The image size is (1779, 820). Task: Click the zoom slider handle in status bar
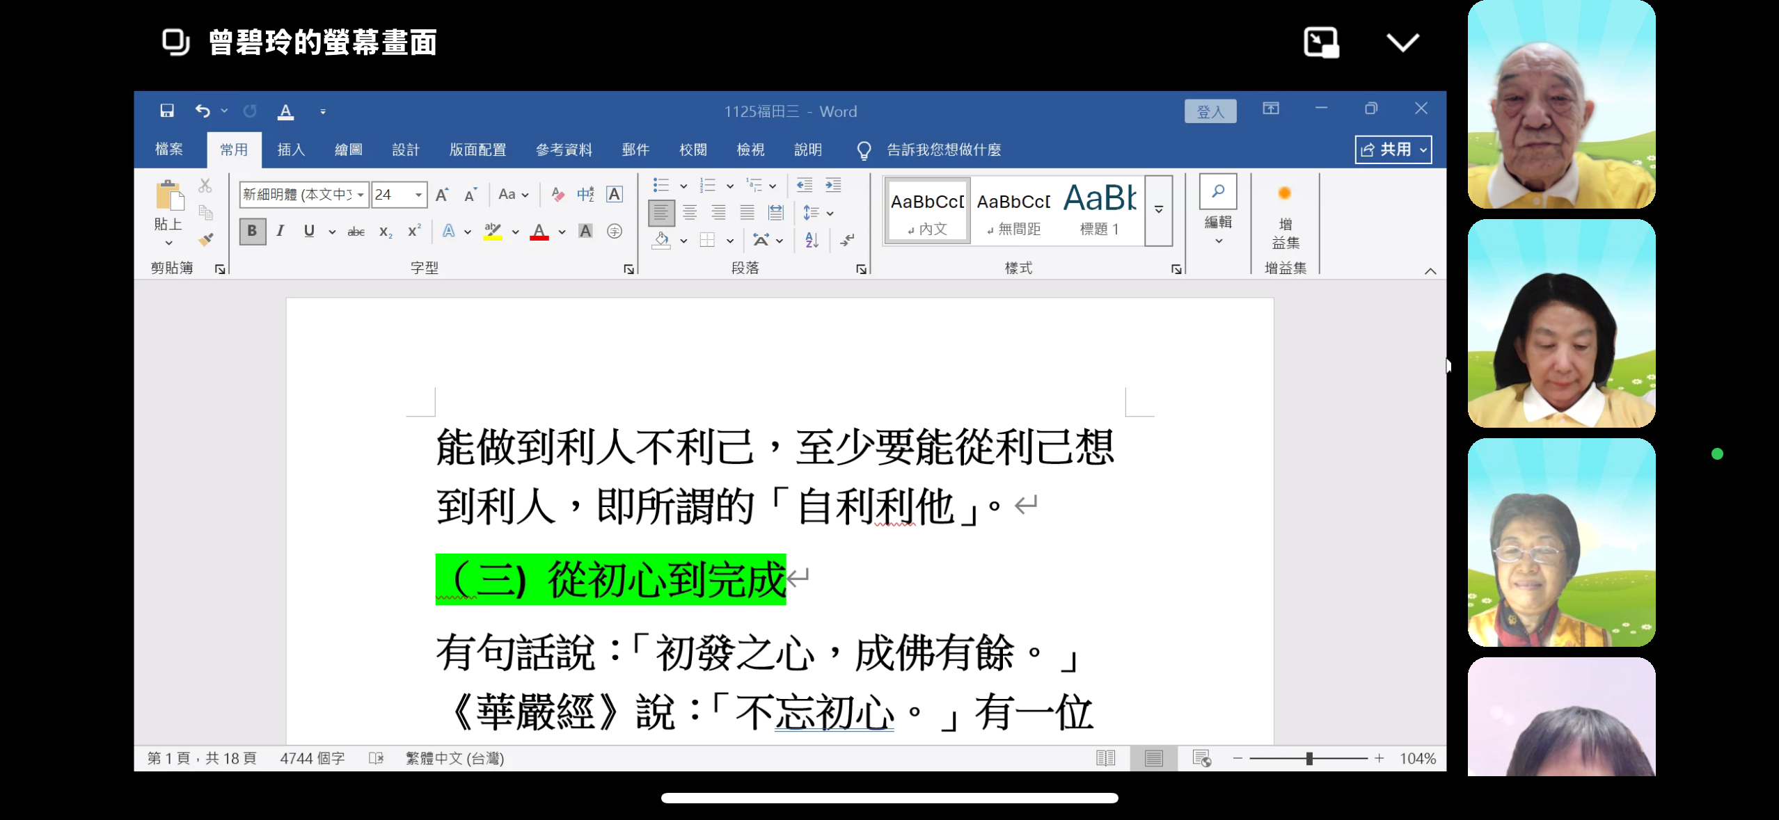coord(1309,758)
